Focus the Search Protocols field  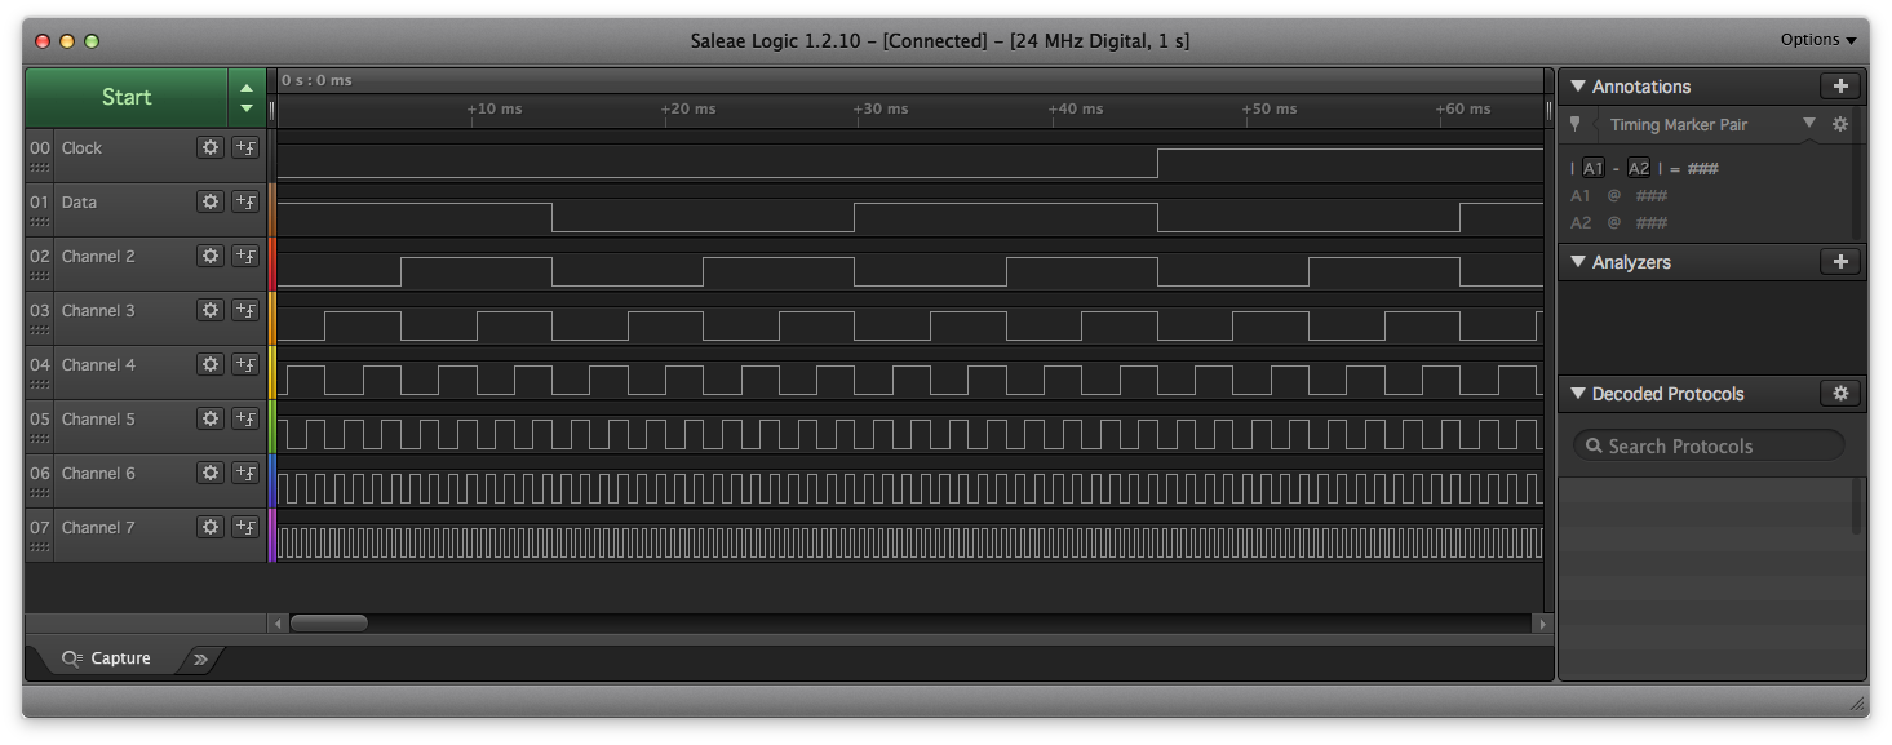(1709, 446)
